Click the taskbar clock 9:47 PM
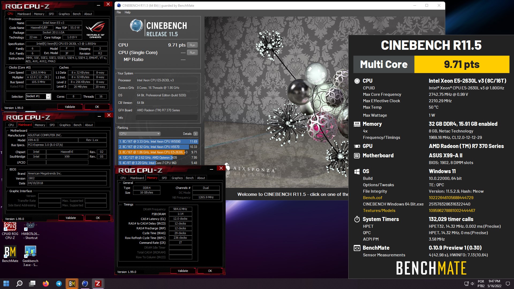This screenshot has height=289, width=514. pos(494,281)
